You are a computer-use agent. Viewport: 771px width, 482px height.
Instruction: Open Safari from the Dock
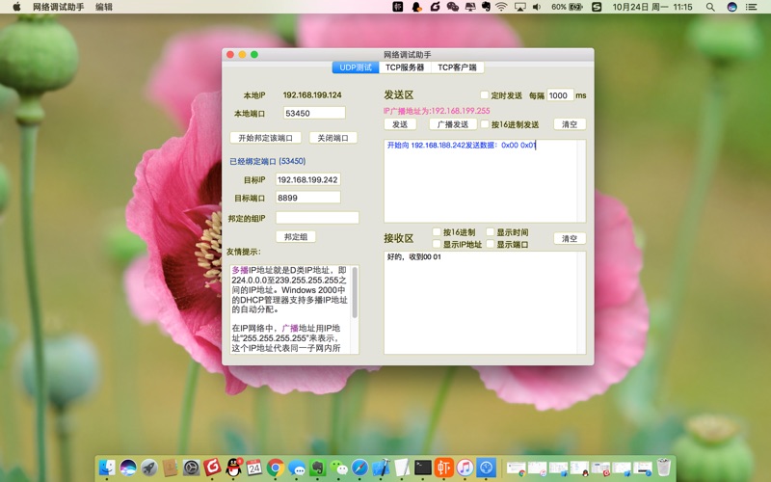pyautogui.click(x=359, y=468)
